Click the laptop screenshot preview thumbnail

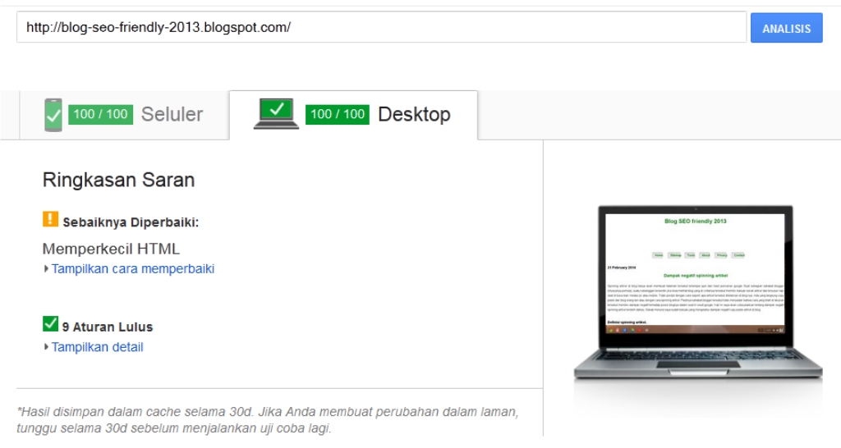coord(696,292)
